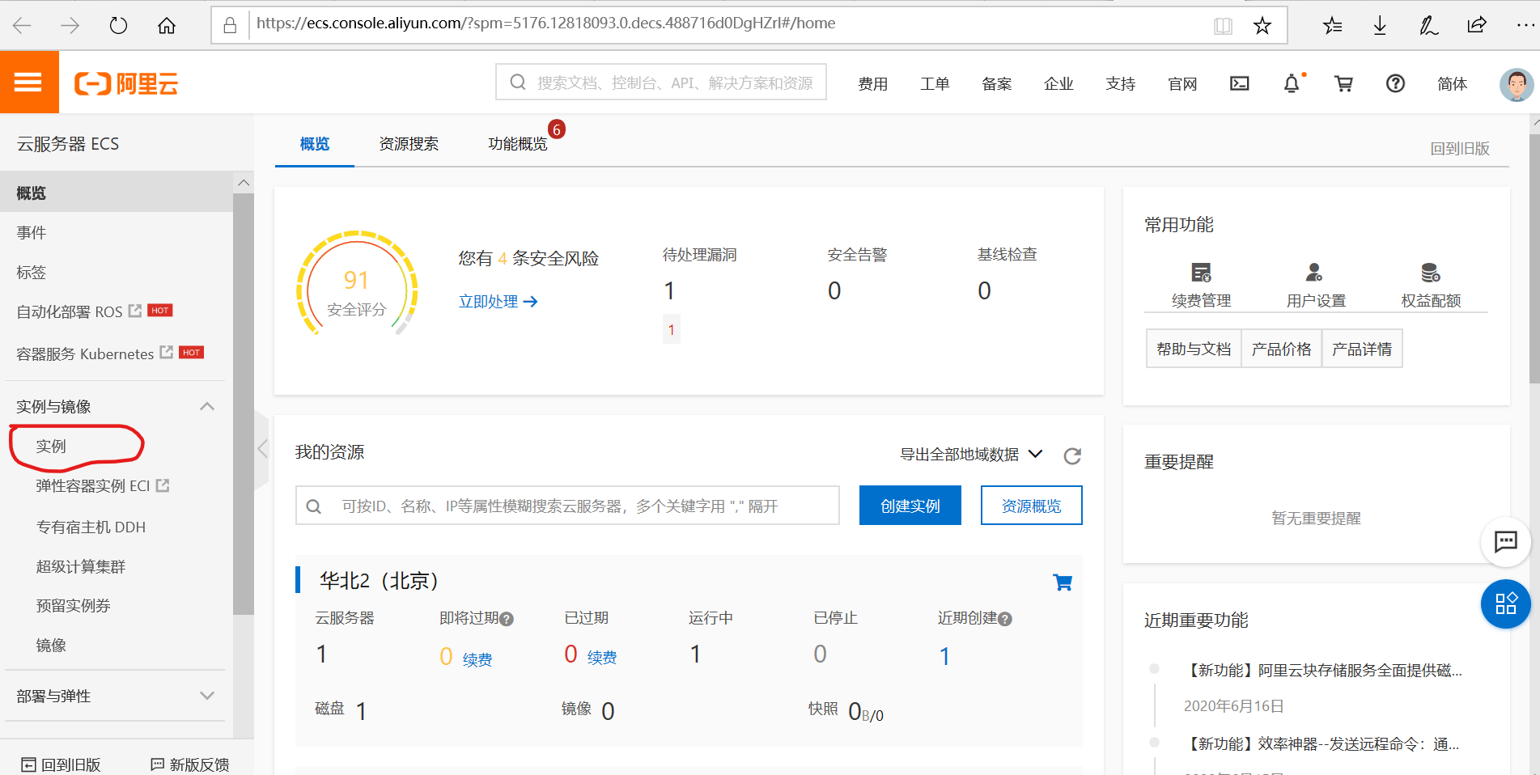This screenshot has height=775, width=1540.
Task: Click 资源概览 button
Action: pyautogui.click(x=1032, y=506)
